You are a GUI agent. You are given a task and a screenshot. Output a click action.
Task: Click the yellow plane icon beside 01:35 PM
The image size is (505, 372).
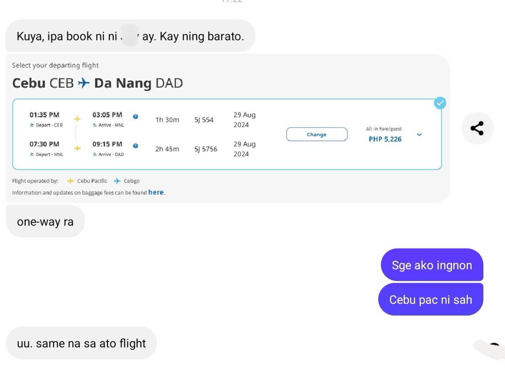coord(77,119)
